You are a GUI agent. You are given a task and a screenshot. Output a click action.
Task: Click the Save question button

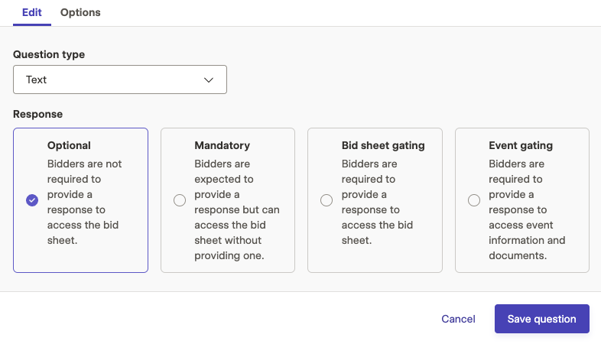coord(542,319)
